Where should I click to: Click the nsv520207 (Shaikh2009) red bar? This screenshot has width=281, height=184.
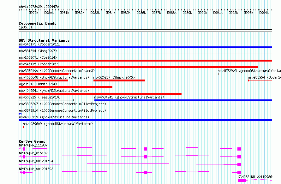(x=119, y=80)
